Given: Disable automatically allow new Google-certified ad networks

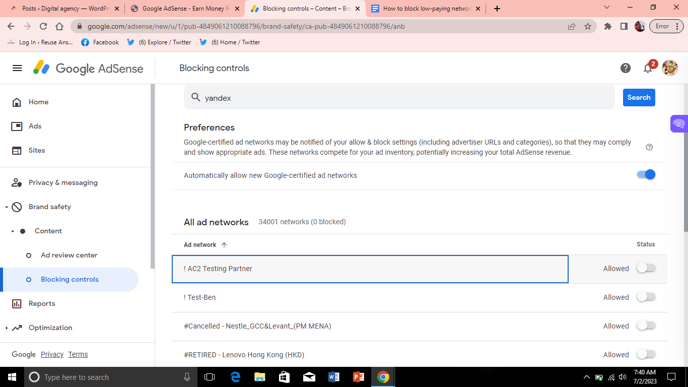Looking at the screenshot, I should (x=646, y=175).
